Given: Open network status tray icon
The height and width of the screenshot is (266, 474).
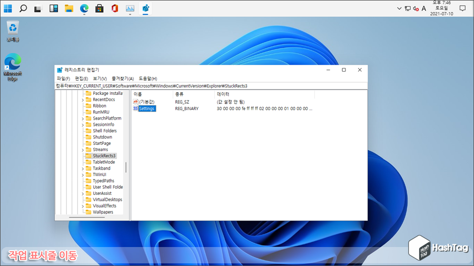Looking at the screenshot, I should (x=408, y=9).
